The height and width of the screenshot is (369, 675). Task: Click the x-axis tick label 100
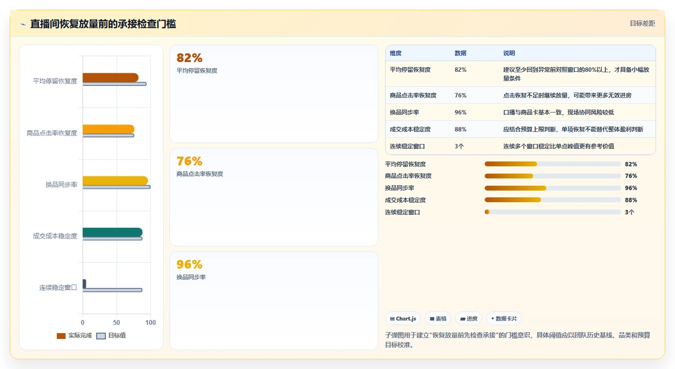pos(151,322)
